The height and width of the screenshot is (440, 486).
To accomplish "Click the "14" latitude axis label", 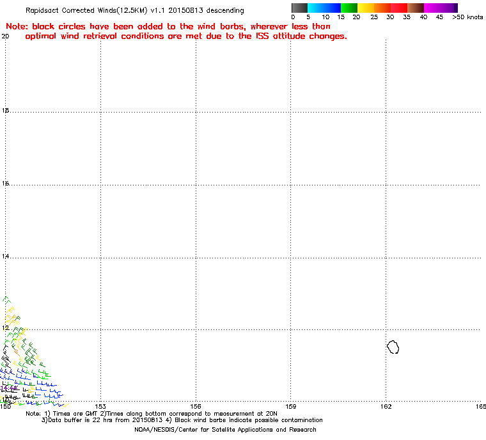I will coord(5,256).
